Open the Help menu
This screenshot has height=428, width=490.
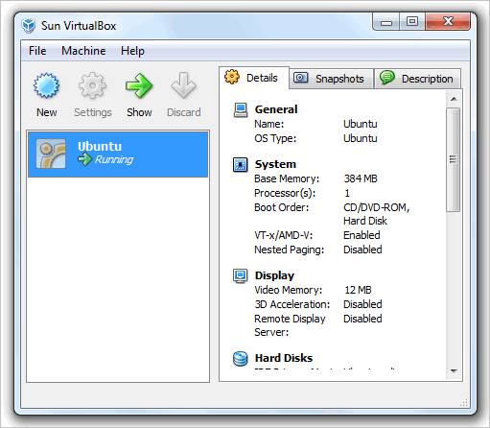point(132,51)
